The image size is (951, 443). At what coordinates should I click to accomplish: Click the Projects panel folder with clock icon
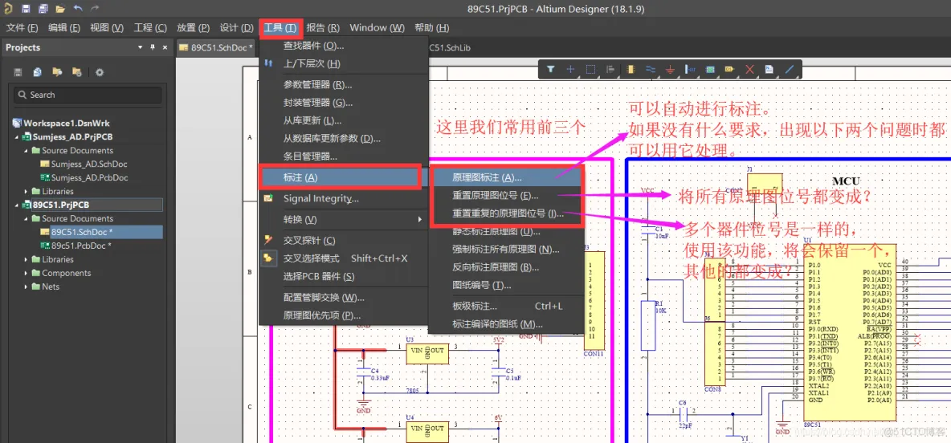pyautogui.click(x=76, y=72)
